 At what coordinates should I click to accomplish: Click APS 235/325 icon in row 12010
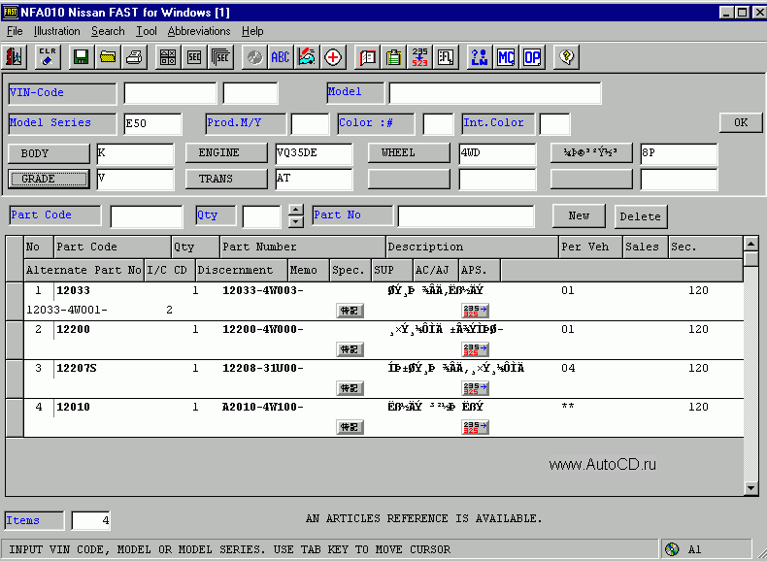475,427
